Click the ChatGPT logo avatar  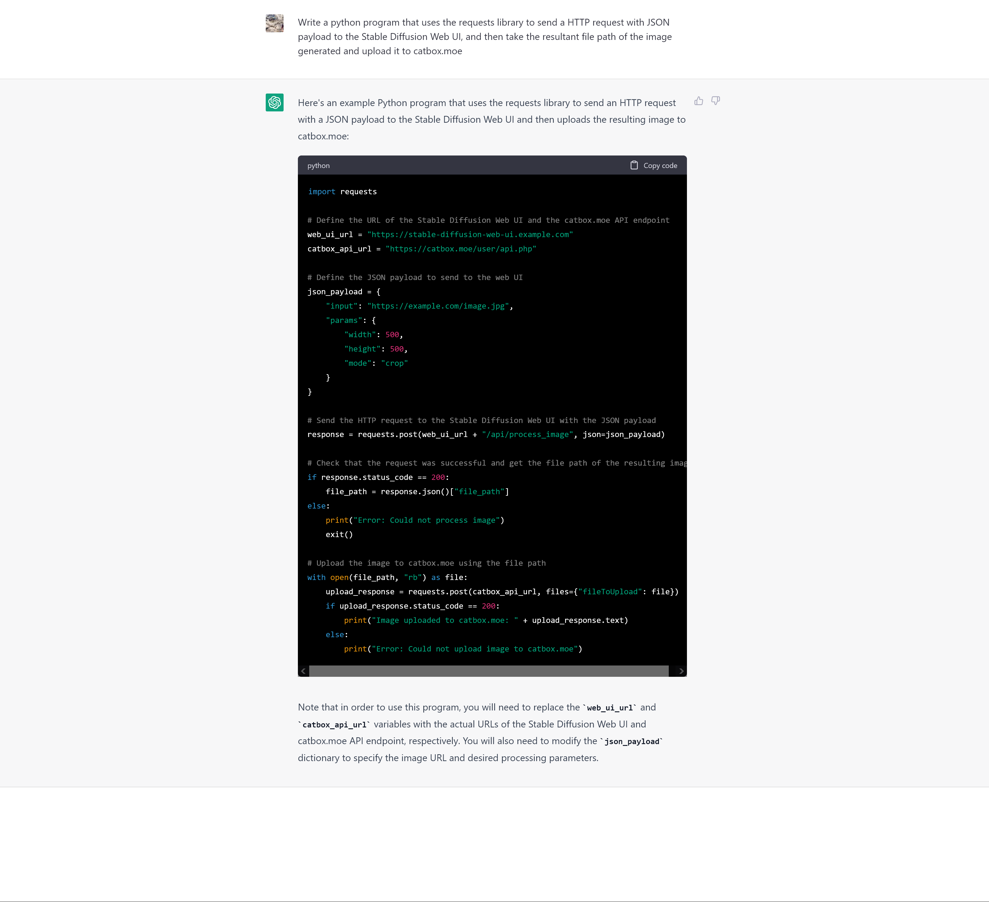(x=275, y=102)
